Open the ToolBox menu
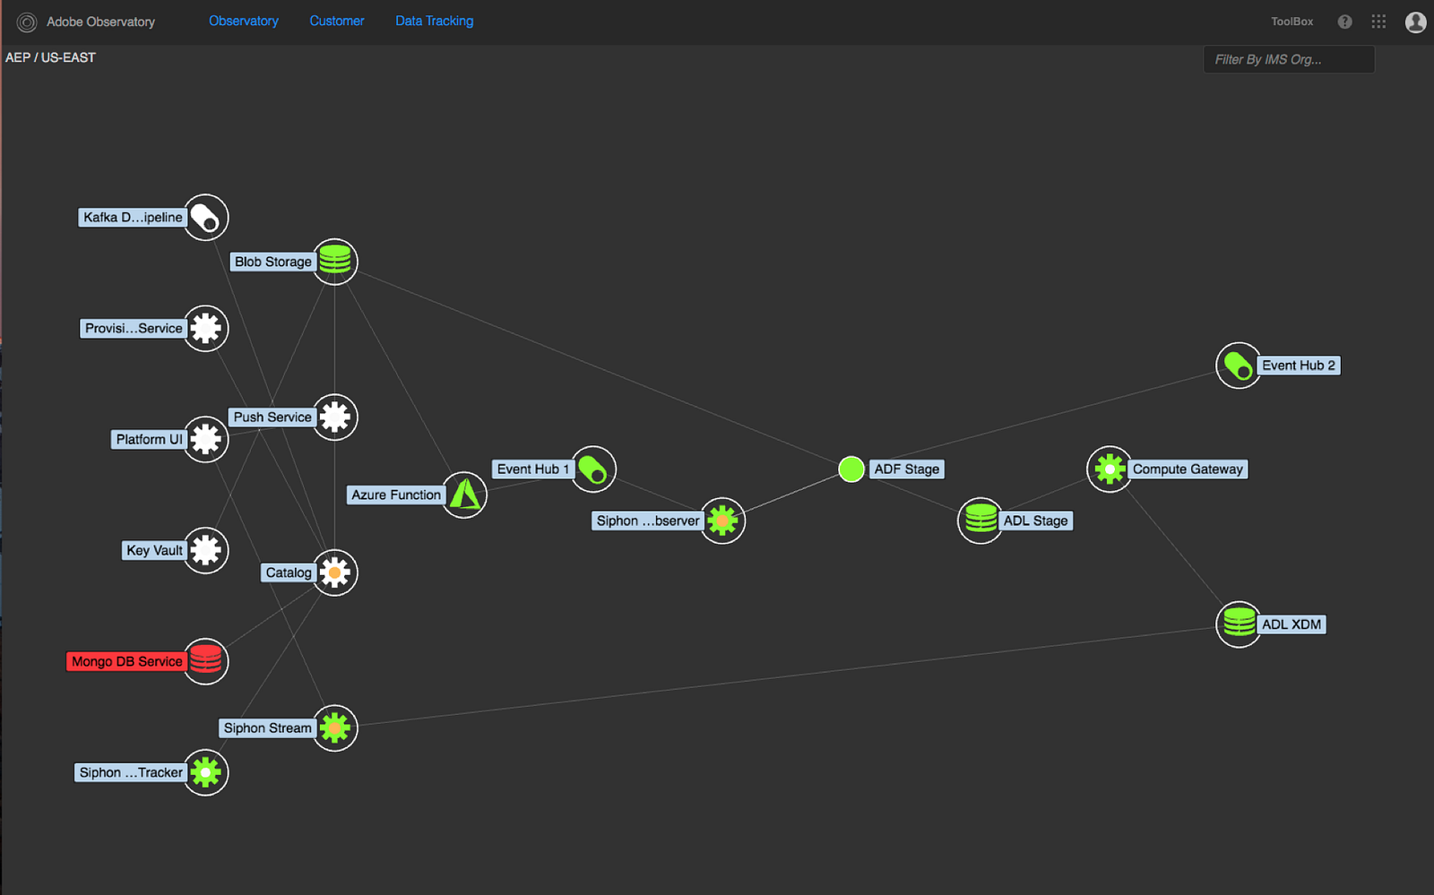 click(x=1292, y=22)
